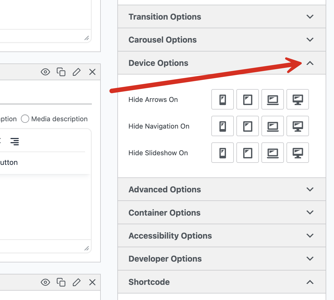Hide slideshow on tablet devices
This screenshot has width=334, height=300.
point(247,153)
